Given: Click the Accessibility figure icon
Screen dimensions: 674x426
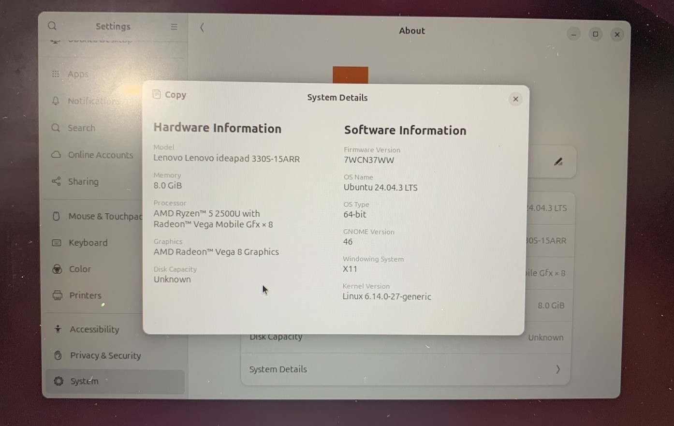Looking at the screenshot, I should coord(58,329).
